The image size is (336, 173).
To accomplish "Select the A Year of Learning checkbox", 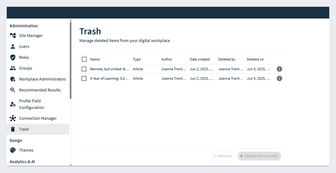I will (x=84, y=78).
